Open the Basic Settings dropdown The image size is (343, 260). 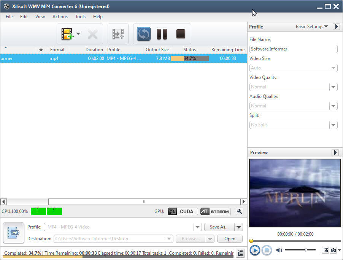click(x=312, y=27)
